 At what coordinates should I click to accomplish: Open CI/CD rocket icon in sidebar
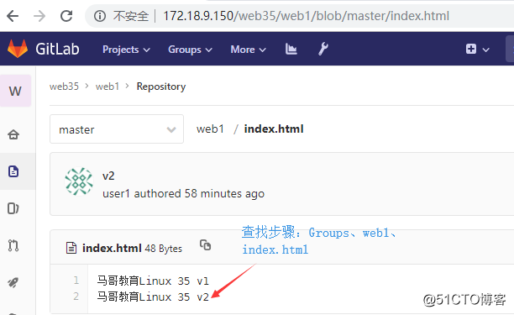click(13, 282)
